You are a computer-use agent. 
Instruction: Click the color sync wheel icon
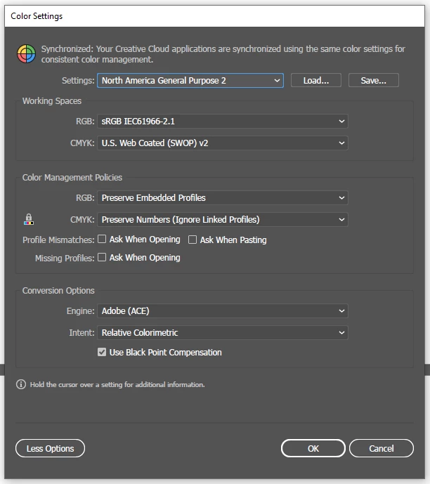pyautogui.click(x=26, y=53)
